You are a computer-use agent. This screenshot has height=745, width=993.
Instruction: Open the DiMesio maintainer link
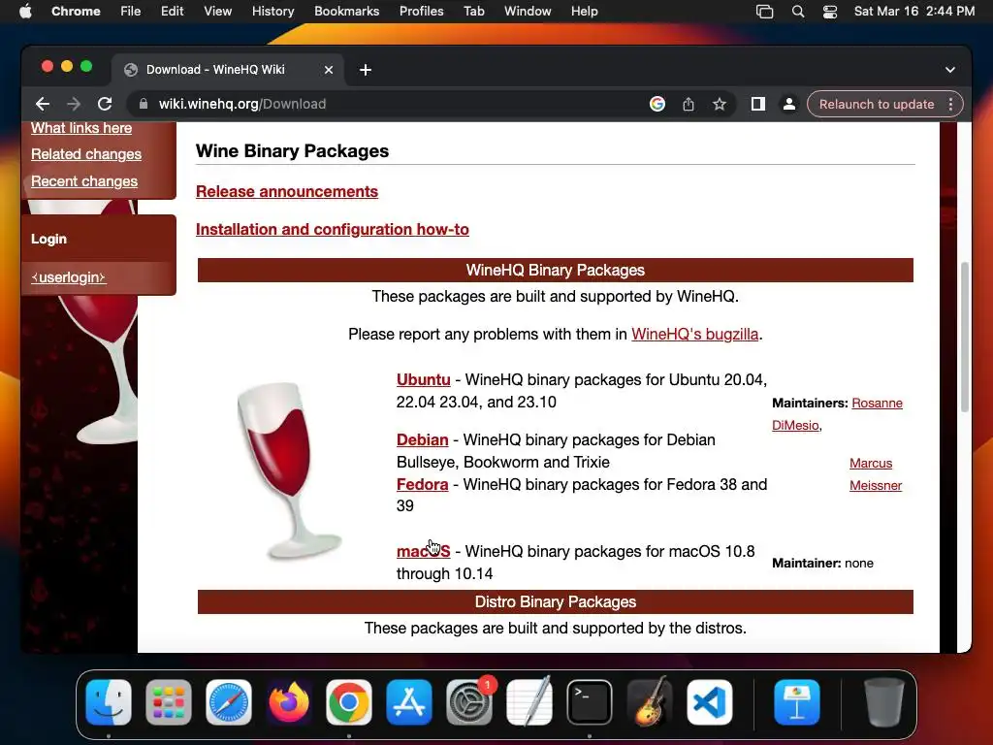[x=795, y=425]
